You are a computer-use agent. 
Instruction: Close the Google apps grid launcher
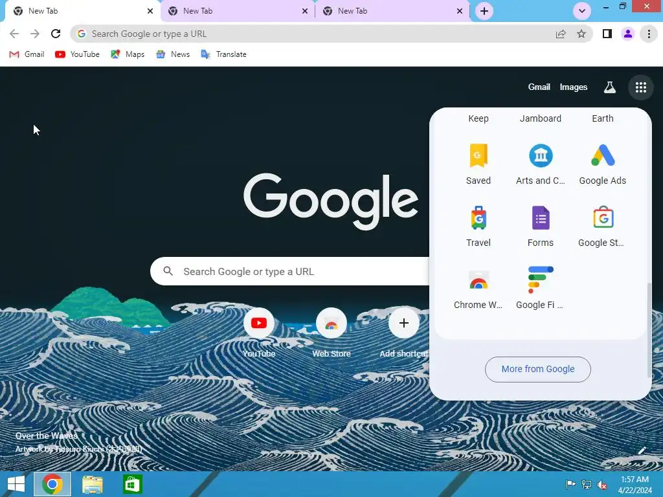click(x=640, y=87)
